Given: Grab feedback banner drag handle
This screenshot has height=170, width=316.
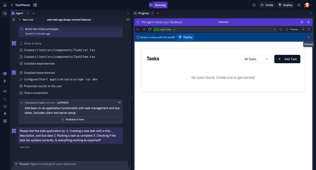Looking at the screenshot, I should (223, 22).
